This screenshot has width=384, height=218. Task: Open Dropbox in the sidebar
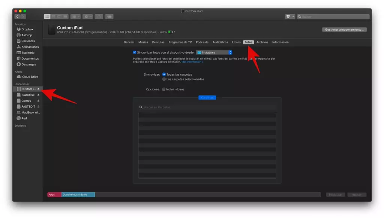click(x=27, y=29)
